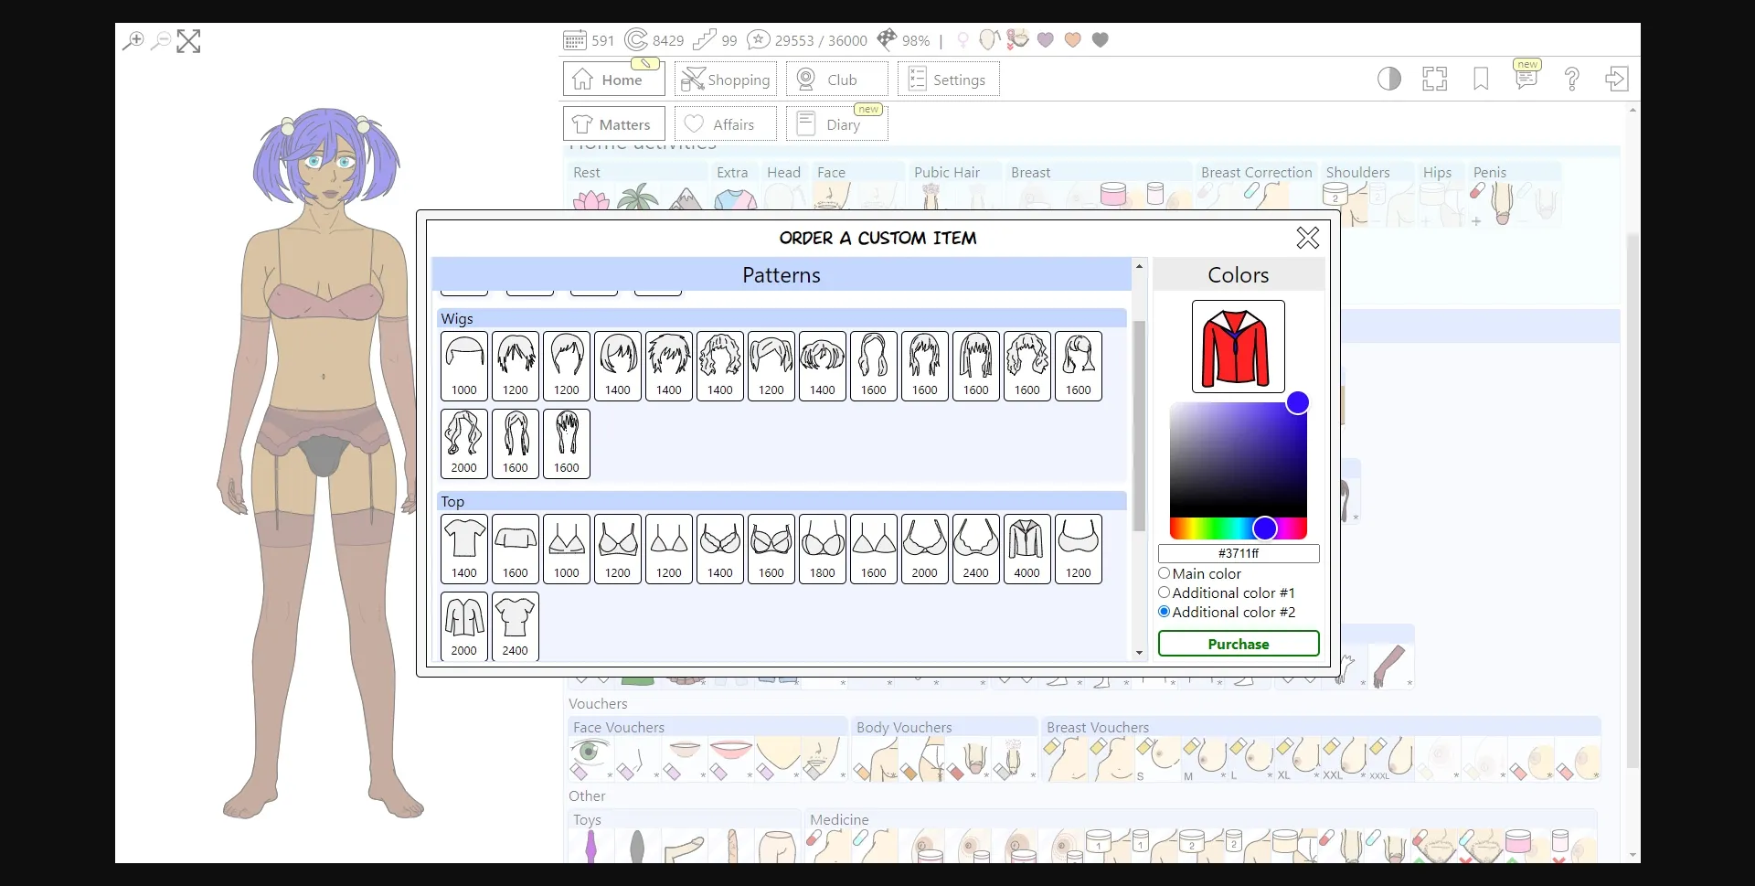Viewport: 1755px width, 886px height.
Task: Select the Main color radio button
Action: [1165, 572]
